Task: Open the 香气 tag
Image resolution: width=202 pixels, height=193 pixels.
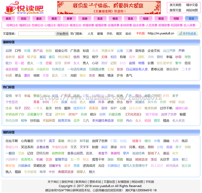Action: pyautogui.click(x=129, y=76)
